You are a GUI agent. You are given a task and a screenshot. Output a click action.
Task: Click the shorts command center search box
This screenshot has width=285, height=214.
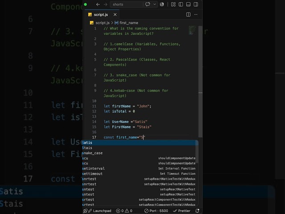pyautogui.click(x=126, y=4)
